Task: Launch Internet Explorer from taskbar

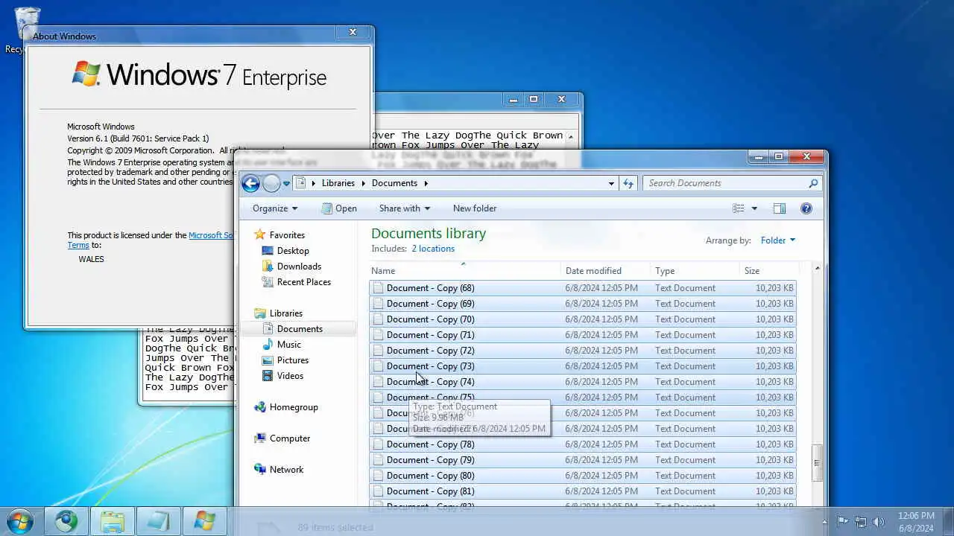Action: click(66, 521)
